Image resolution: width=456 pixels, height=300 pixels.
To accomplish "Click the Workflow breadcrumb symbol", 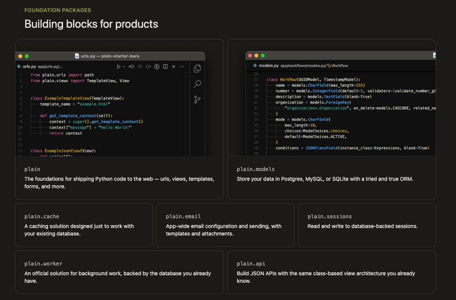I will 339,66.
